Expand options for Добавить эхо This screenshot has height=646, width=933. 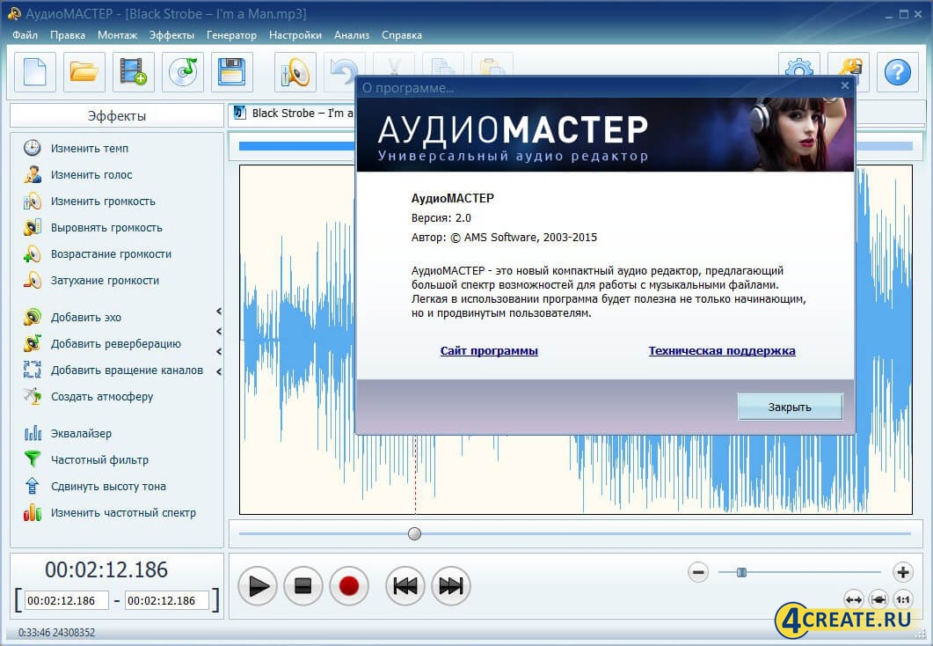click(217, 317)
